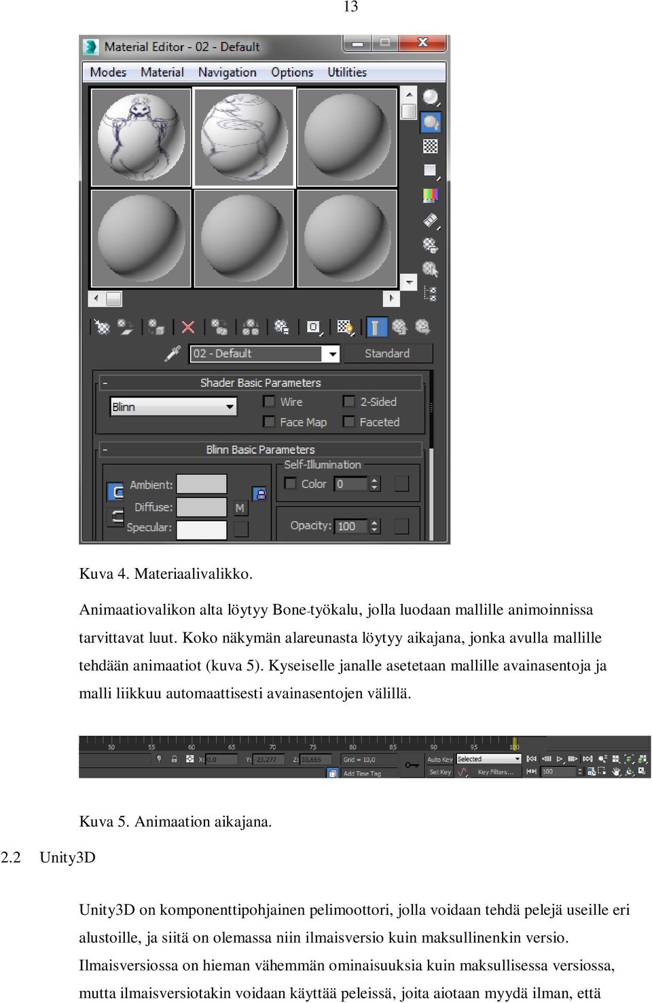This screenshot has width=652, height=1003.
Task: Click the red X Reset Map icon
Action: pos(188,327)
